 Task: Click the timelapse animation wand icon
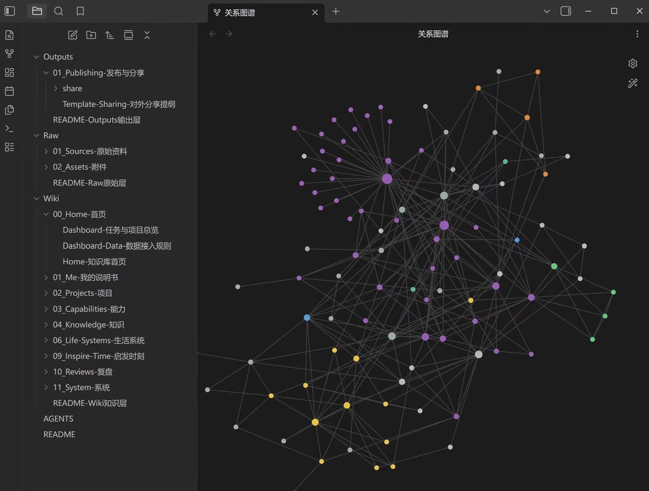coord(633,83)
